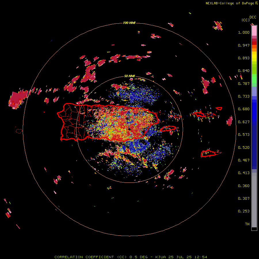
Task: Click the Correlation Coefficient caption at the bottom
Action: point(131,257)
